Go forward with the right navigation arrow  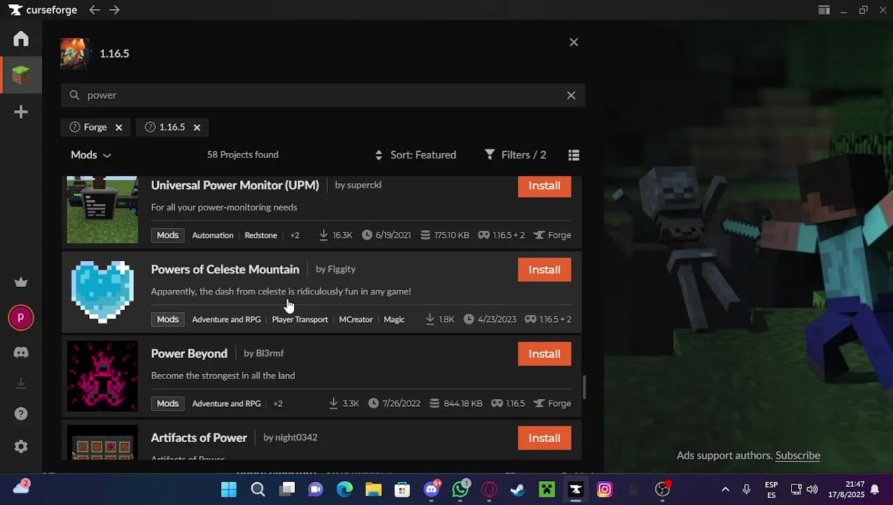coord(114,10)
